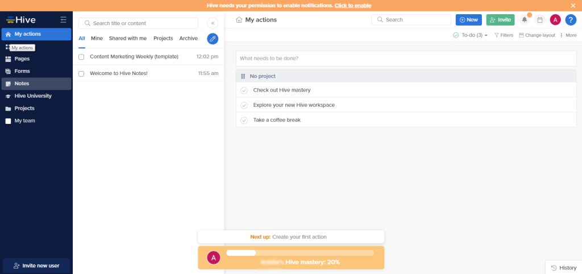Open the Take a coffee break action
The height and width of the screenshot is (274, 582).
coord(277,120)
